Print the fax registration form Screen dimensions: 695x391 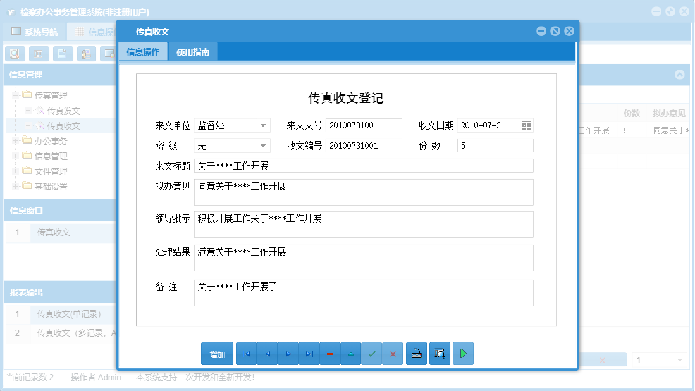(x=416, y=353)
